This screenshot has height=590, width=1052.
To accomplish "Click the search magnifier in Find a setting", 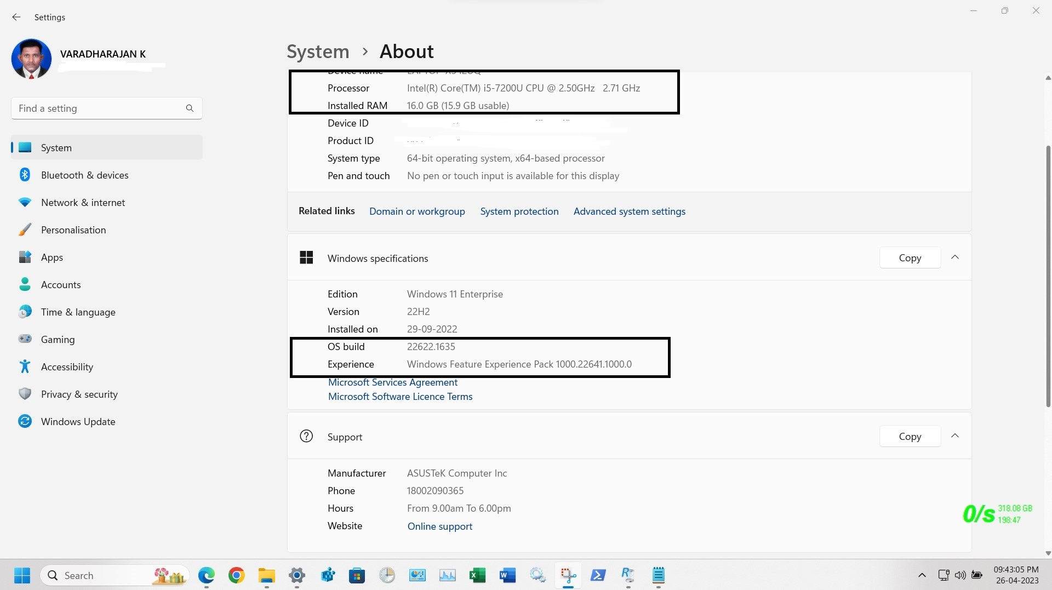I will click(x=190, y=108).
